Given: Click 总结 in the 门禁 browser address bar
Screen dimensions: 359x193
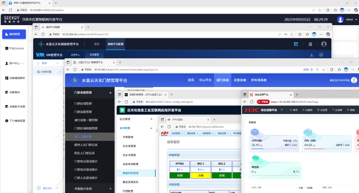Looking at the screenshot, I should coord(306,70).
